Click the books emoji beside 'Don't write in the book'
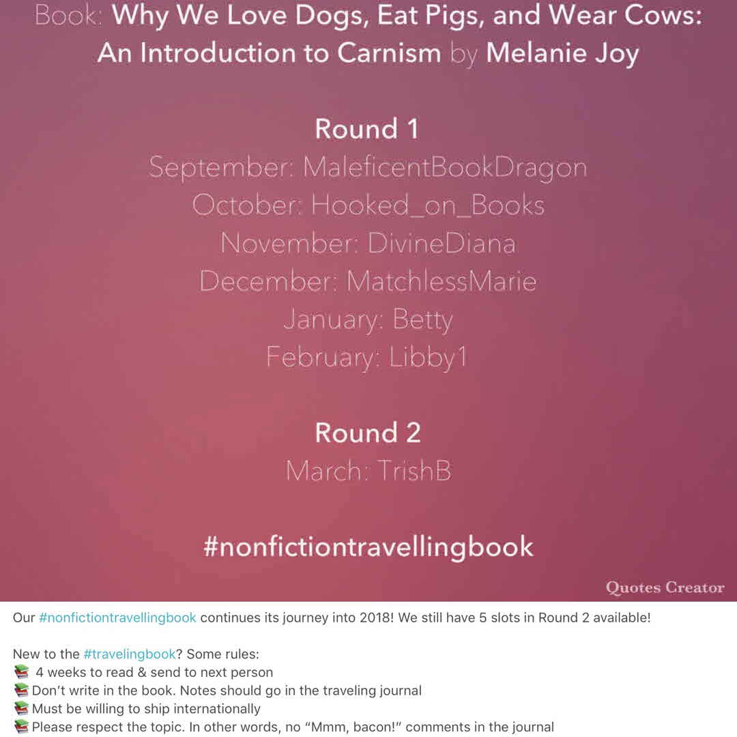The image size is (737, 737). coord(21,691)
